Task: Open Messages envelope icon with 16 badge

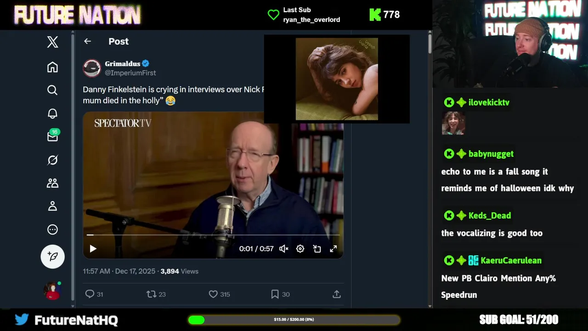Action: [x=53, y=136]
